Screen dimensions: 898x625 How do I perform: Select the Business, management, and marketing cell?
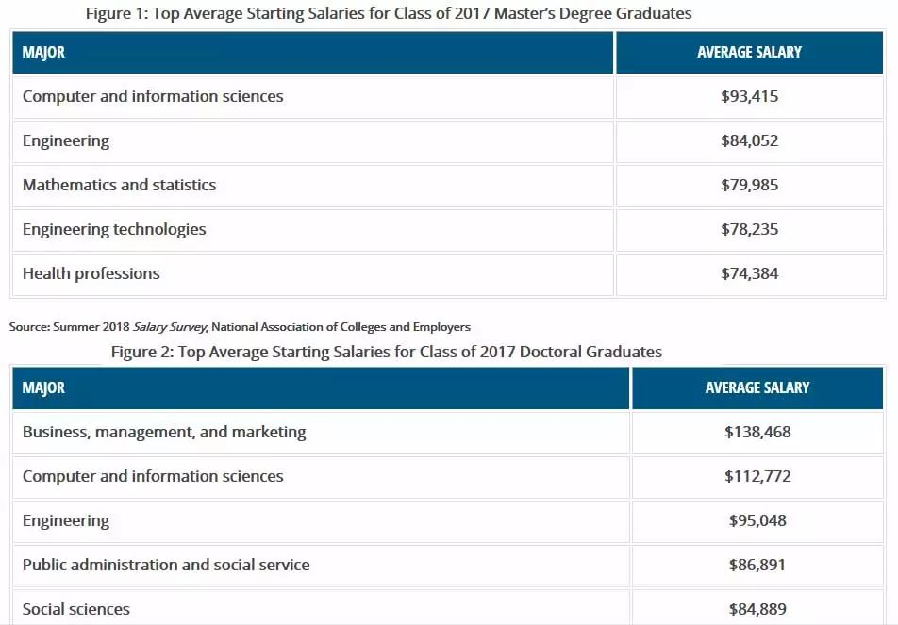[x=164, y=432]
